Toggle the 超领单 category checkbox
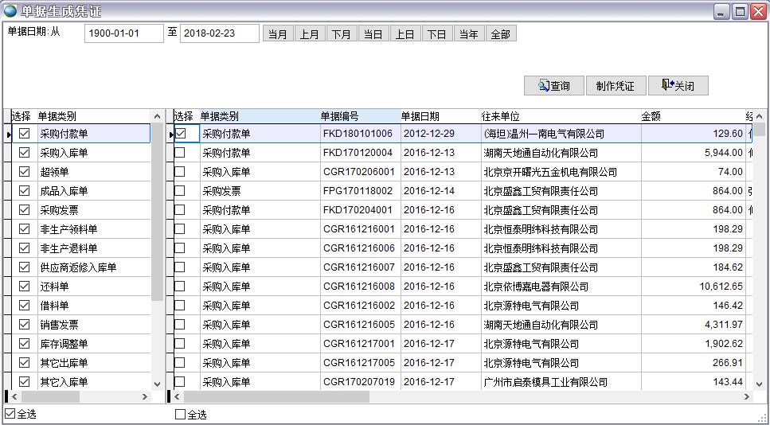The width and height of the screenshot is (770, 425). pos(24,172)
